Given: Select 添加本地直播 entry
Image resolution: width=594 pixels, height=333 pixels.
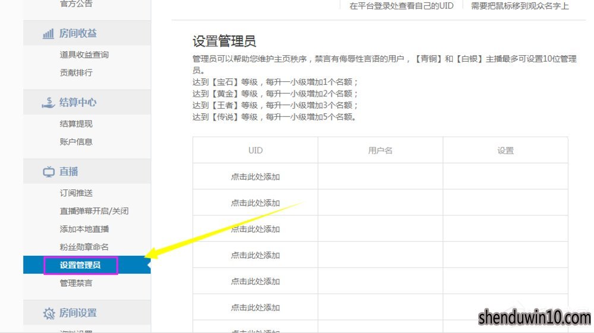Looking at the screenshot, I should (x=84, y=229).
